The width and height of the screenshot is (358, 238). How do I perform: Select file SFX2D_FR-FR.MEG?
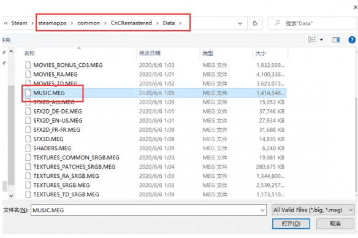pyautogui.click(x=56, y=130)
